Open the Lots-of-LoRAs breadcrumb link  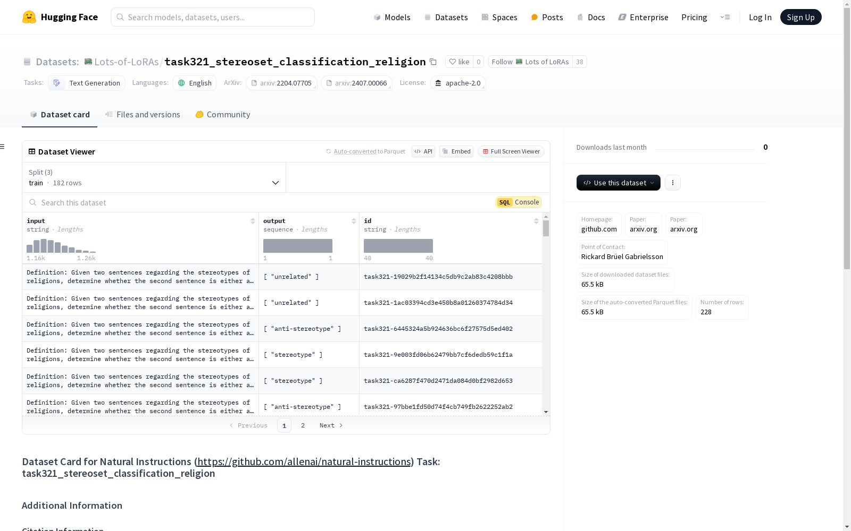[x=126, y=62]
